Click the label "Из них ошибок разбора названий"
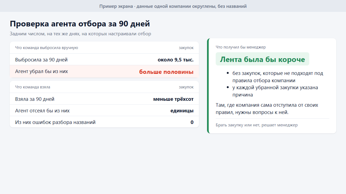 click(x=55, y=122)
